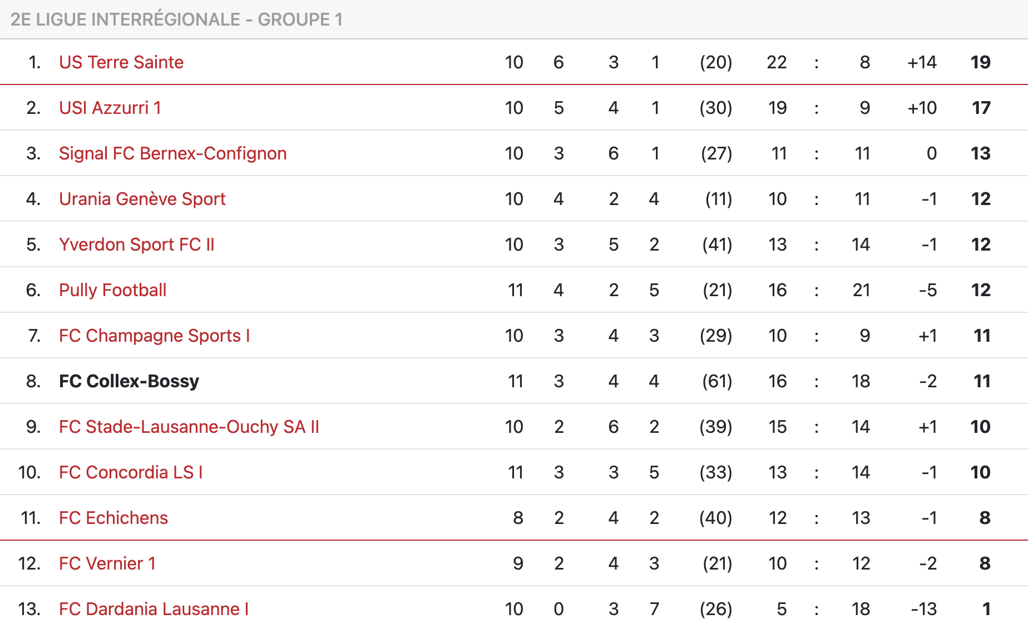This screenshot has height=629, width=1028.
Task: Open FC Champagne Sports I link
Action: pos(154,336)
